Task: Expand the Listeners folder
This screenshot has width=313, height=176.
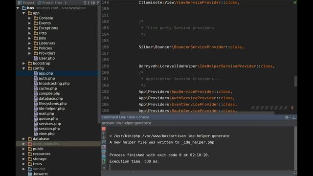Action: point(29,43)
